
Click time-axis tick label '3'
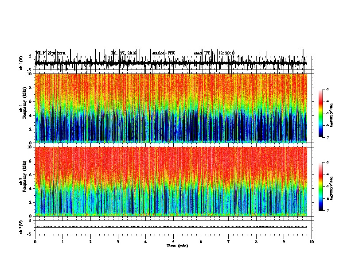(118, 242)
